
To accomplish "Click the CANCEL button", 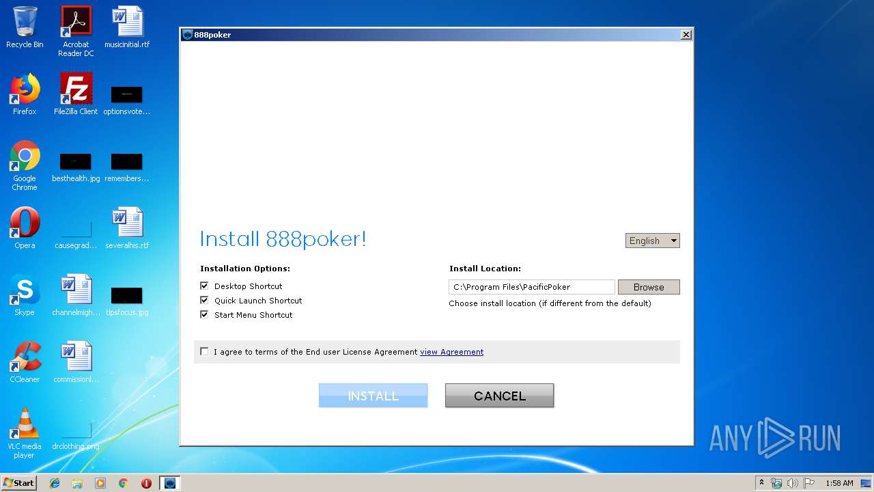I will [x=499, y=396].
